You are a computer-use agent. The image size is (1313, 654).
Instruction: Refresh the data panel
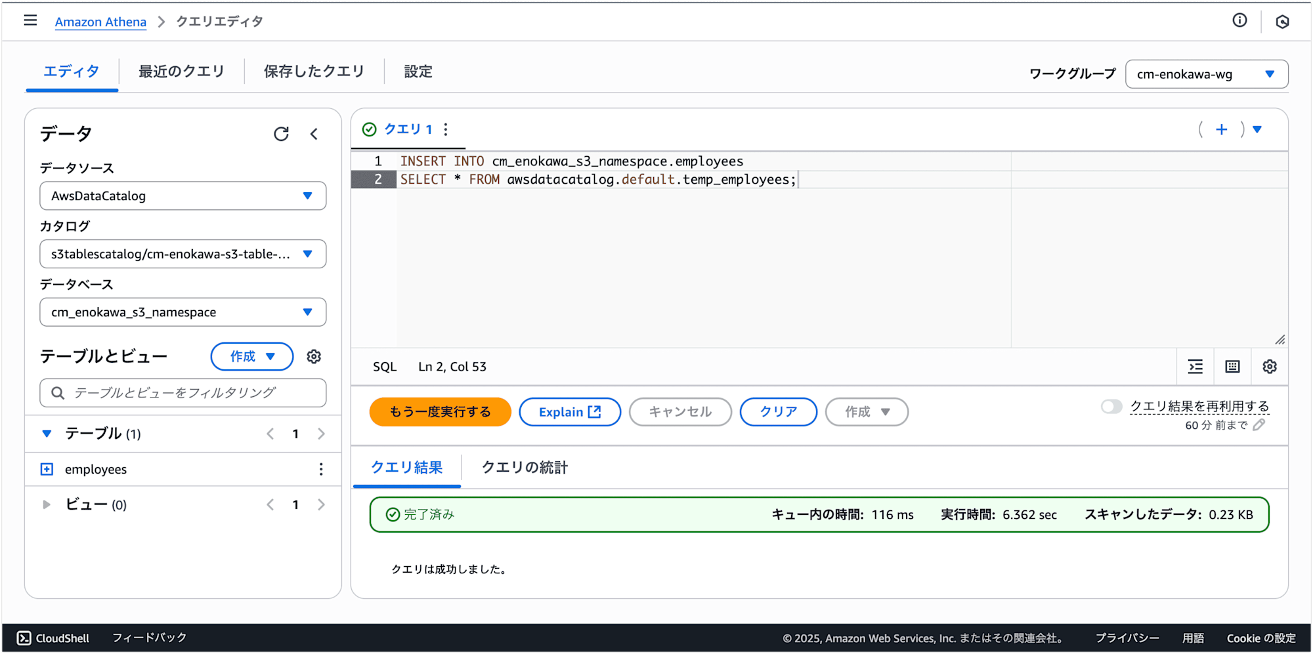281,134
